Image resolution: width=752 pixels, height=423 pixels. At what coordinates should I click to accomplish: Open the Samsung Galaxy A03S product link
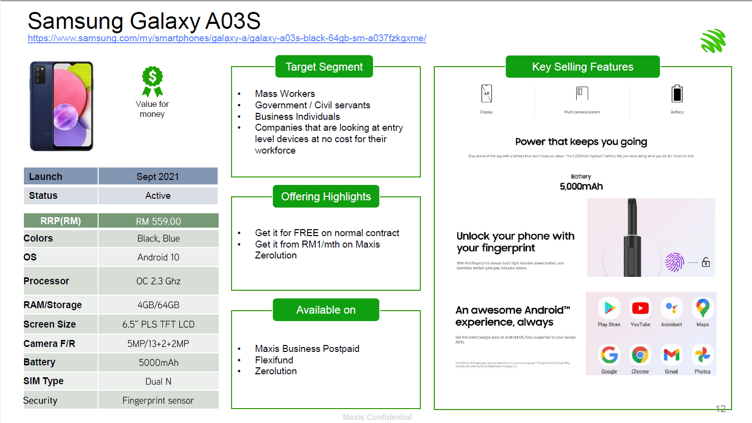[227, 38]
